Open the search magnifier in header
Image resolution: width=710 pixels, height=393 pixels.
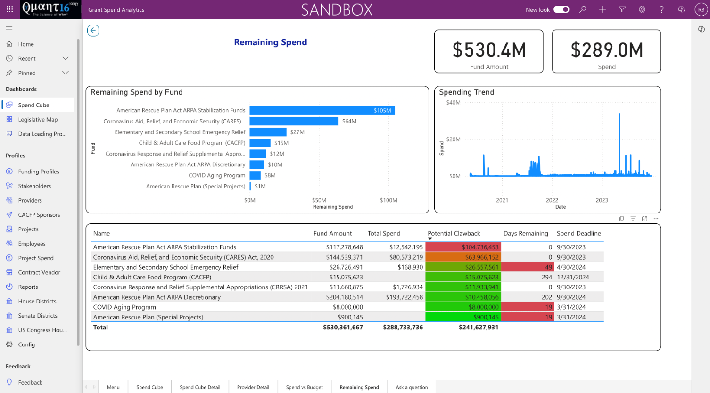tap(583, 9)
